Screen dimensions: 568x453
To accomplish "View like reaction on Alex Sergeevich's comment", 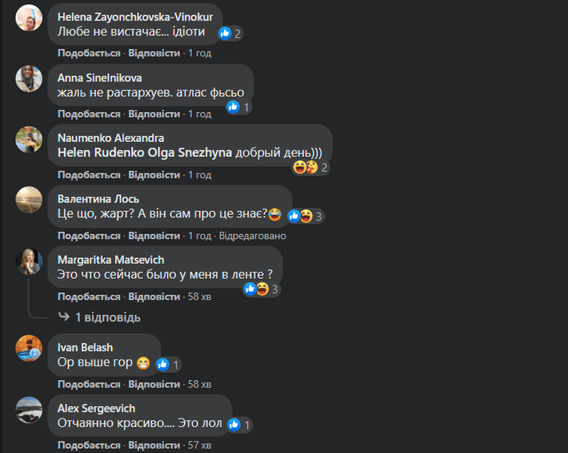I will 239,425.
